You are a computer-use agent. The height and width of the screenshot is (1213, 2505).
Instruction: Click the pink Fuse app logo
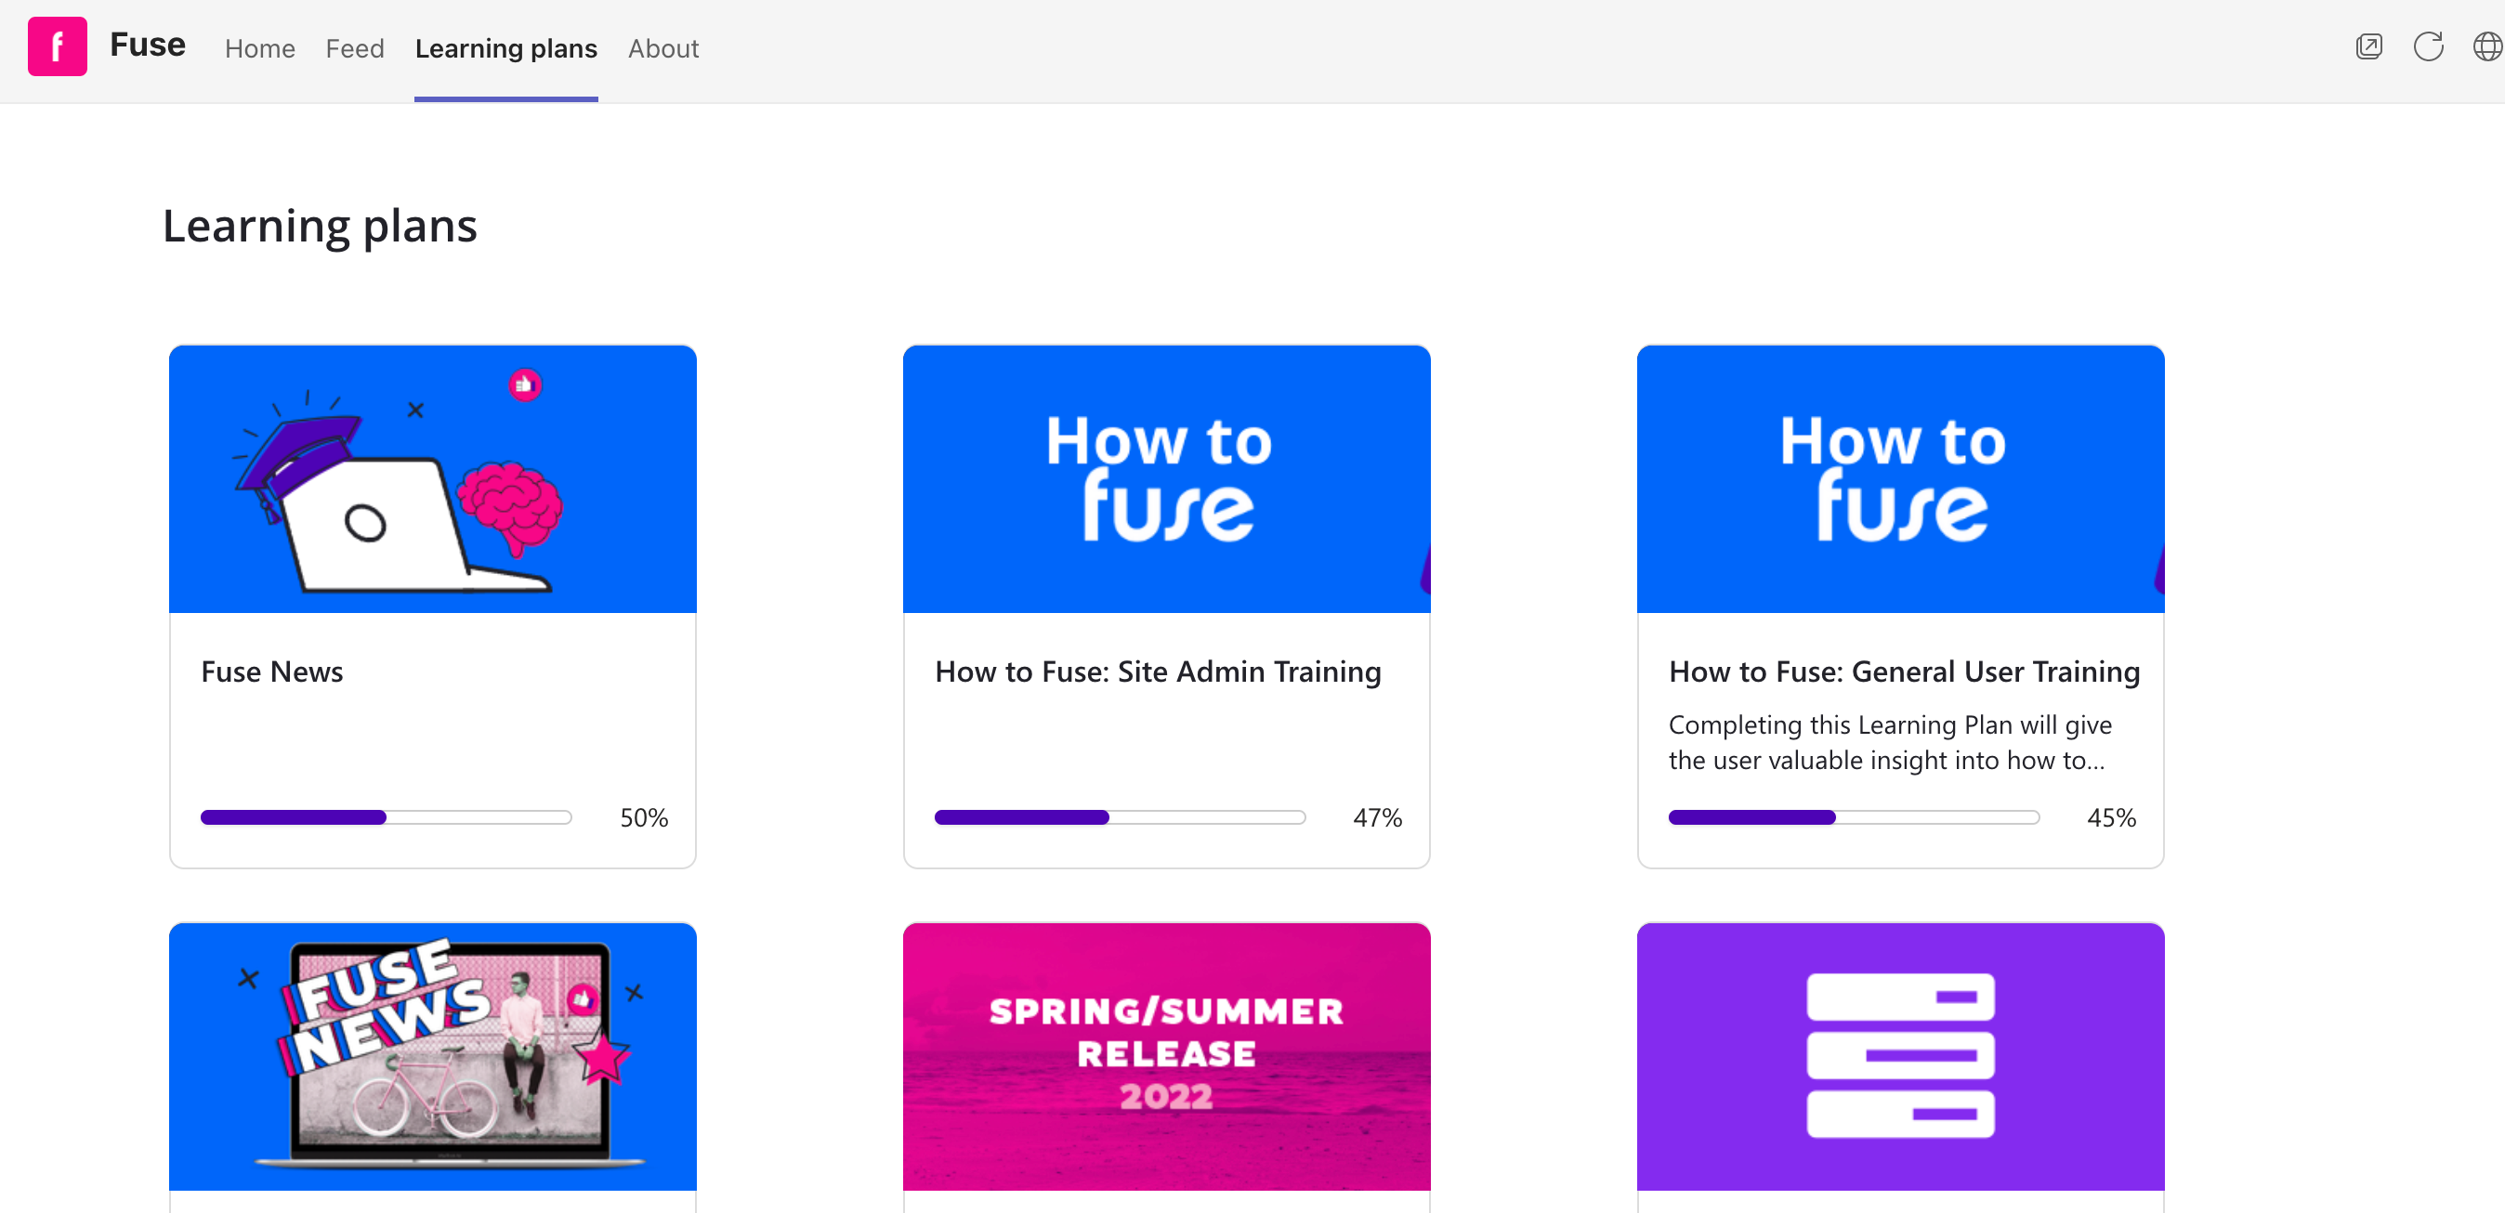[57, 46]
